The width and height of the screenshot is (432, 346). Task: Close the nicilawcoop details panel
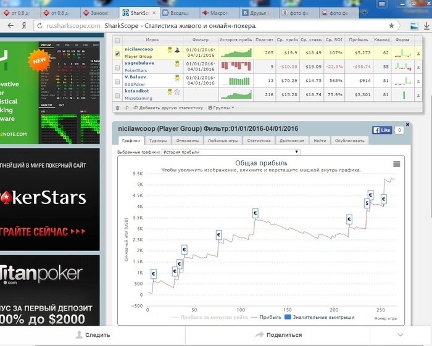(x=407, y=125)
